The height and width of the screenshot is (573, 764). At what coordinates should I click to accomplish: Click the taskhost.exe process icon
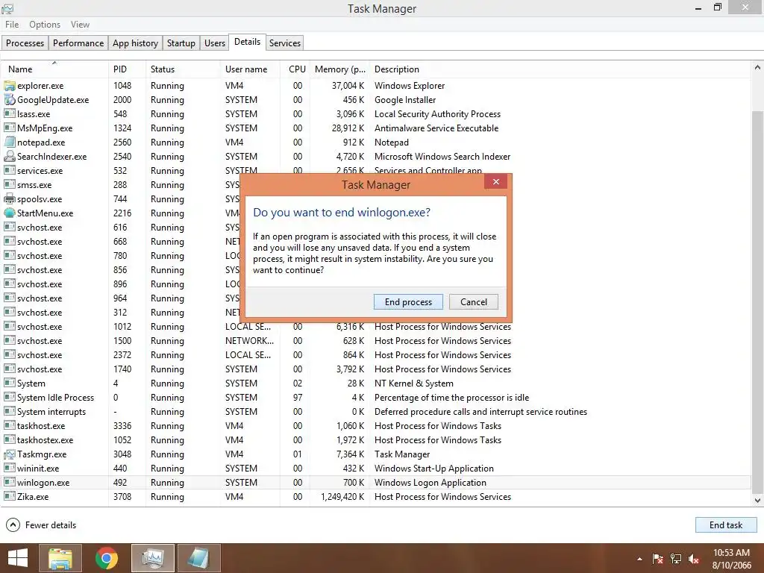pyautogui.click(x=9, y=426)
